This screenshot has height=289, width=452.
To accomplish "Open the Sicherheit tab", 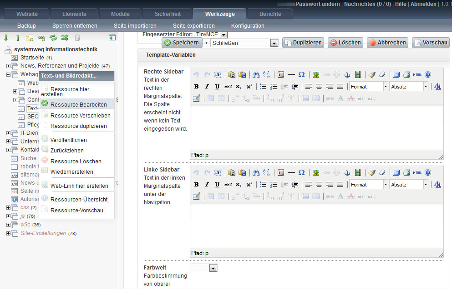I will [168, 14].
